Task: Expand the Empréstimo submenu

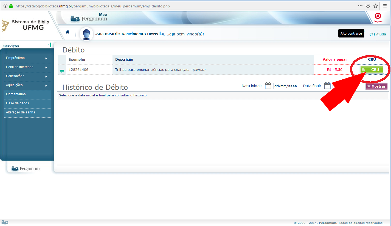Action: click(27, 58)
